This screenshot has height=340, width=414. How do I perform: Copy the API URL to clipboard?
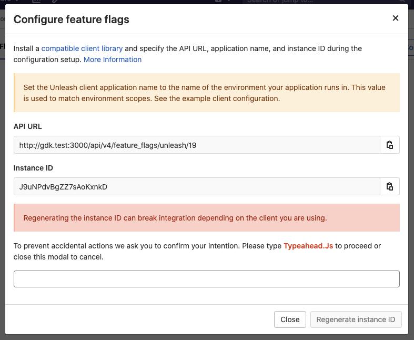[390, 145]
